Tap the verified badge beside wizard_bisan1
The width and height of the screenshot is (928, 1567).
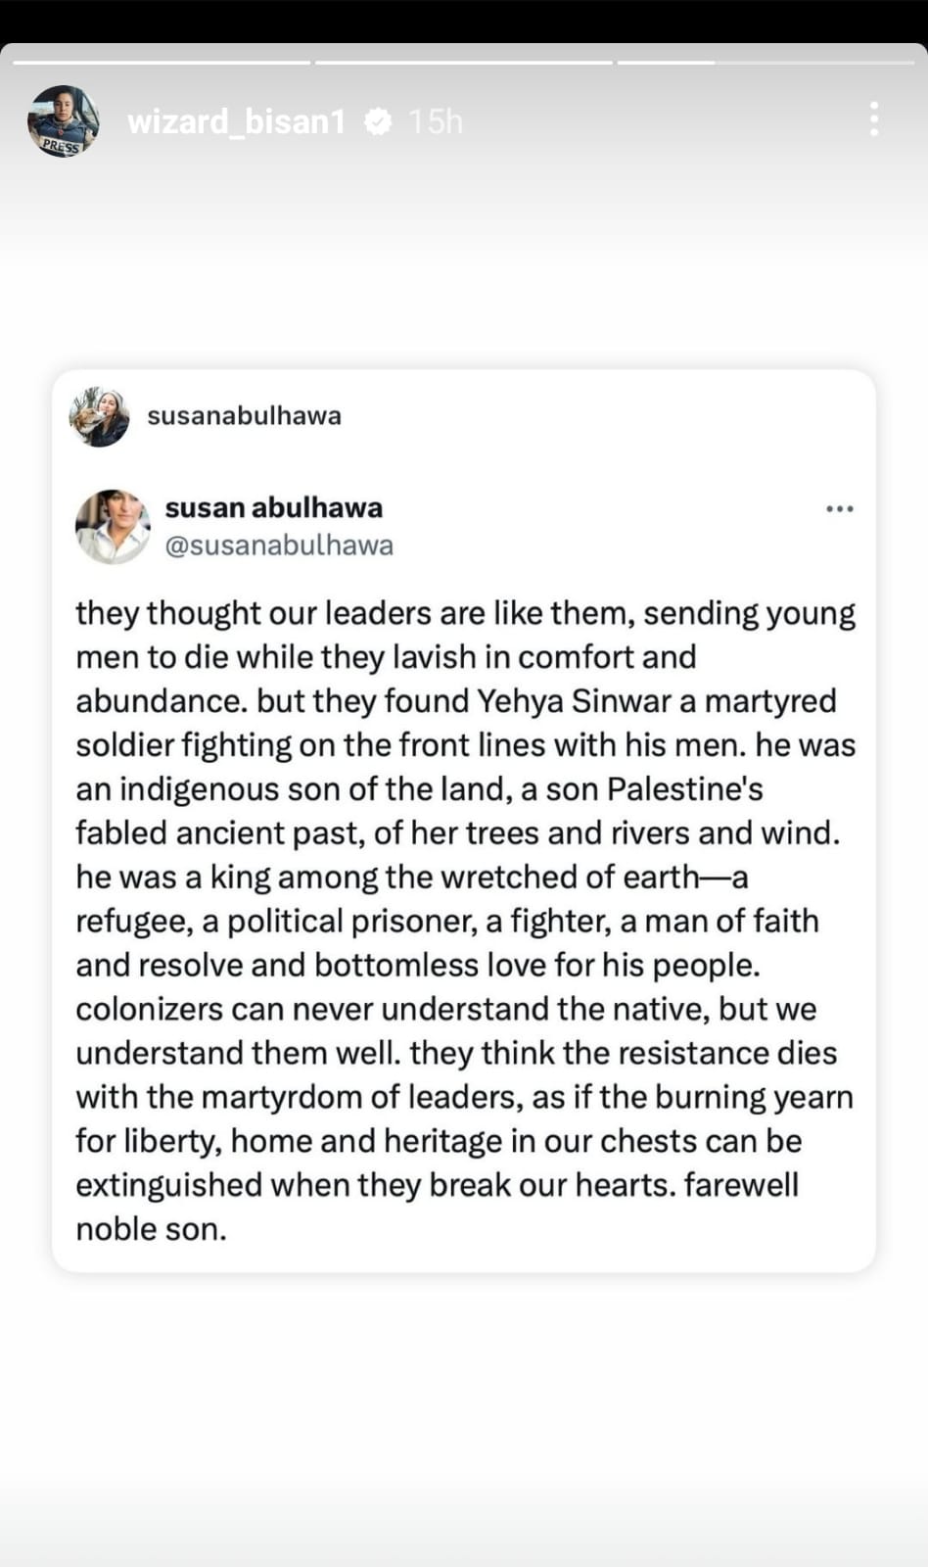[x=378, y=121]
